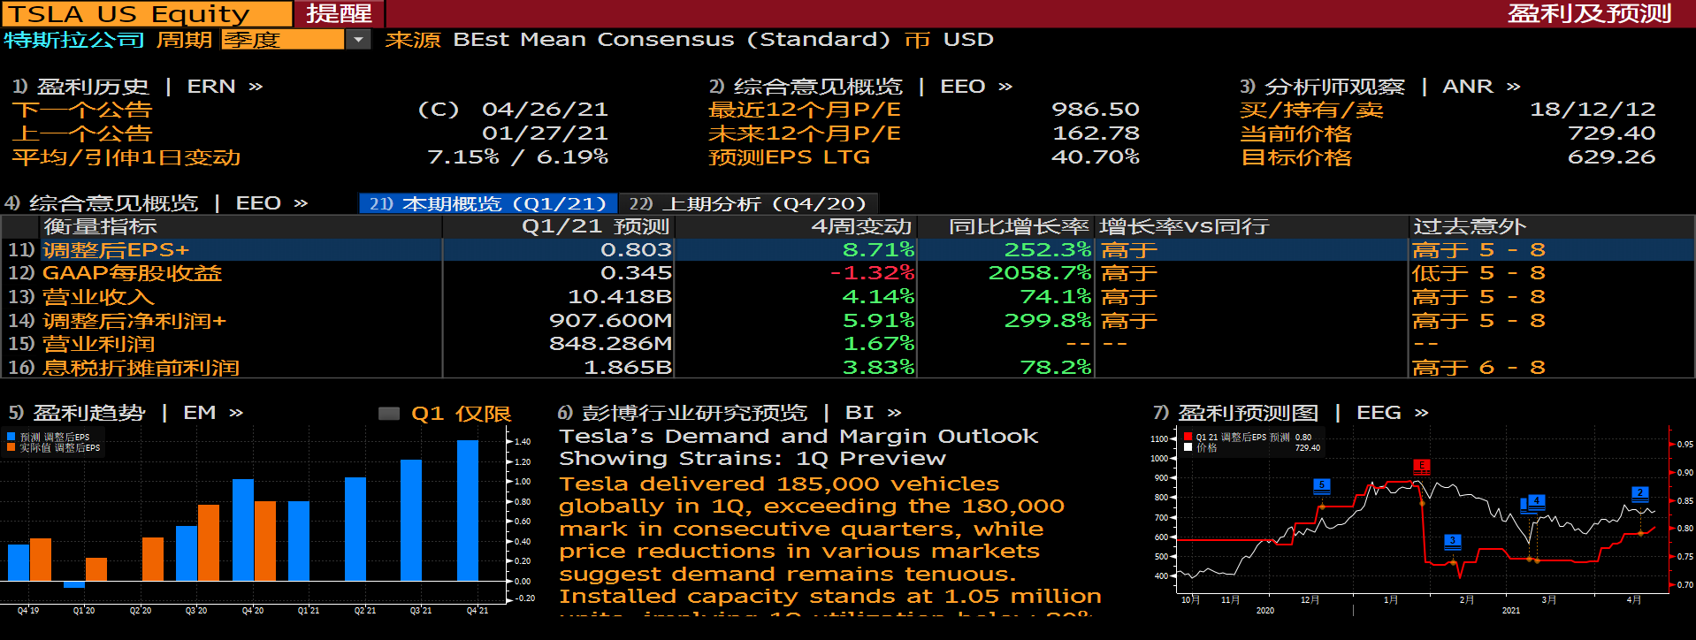Click the 10.418B revenue estimate
Image resolution: width=1696 pixels, height=640 pixels.
(x=619, y=297)
